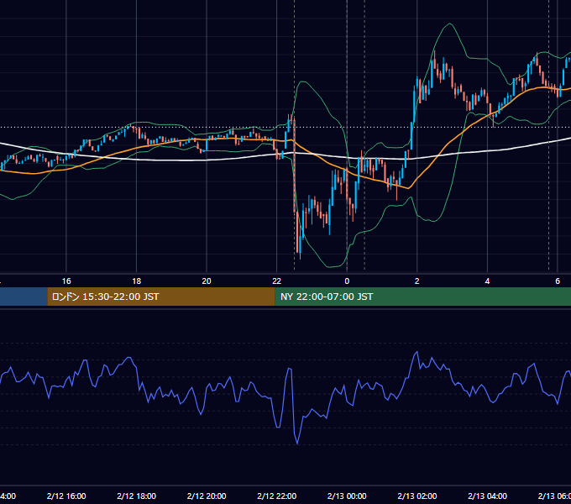This screenshot has height=504, width=571.
Task: Click the 4 hour label on chart axis
Action: 487,281
